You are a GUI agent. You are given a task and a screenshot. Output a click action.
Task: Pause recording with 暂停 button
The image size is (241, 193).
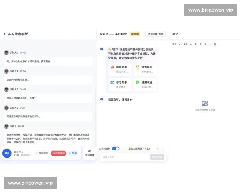tap(73, 153)
